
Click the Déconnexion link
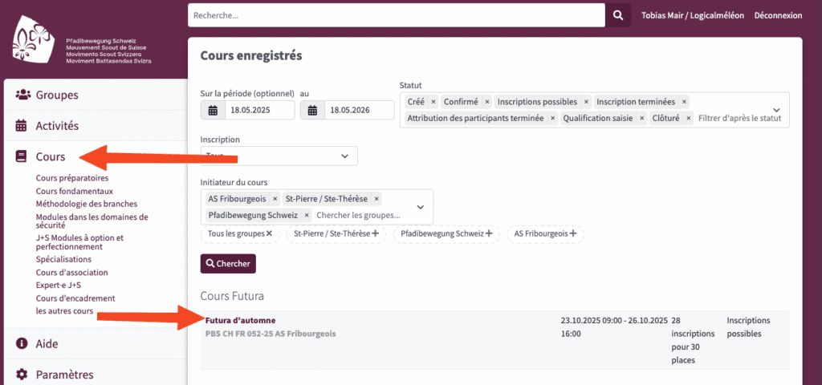[x=778, y=16]
